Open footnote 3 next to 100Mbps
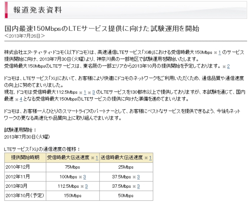The width and height of the screenshot is (250, 204). click(x=85, y=176)
